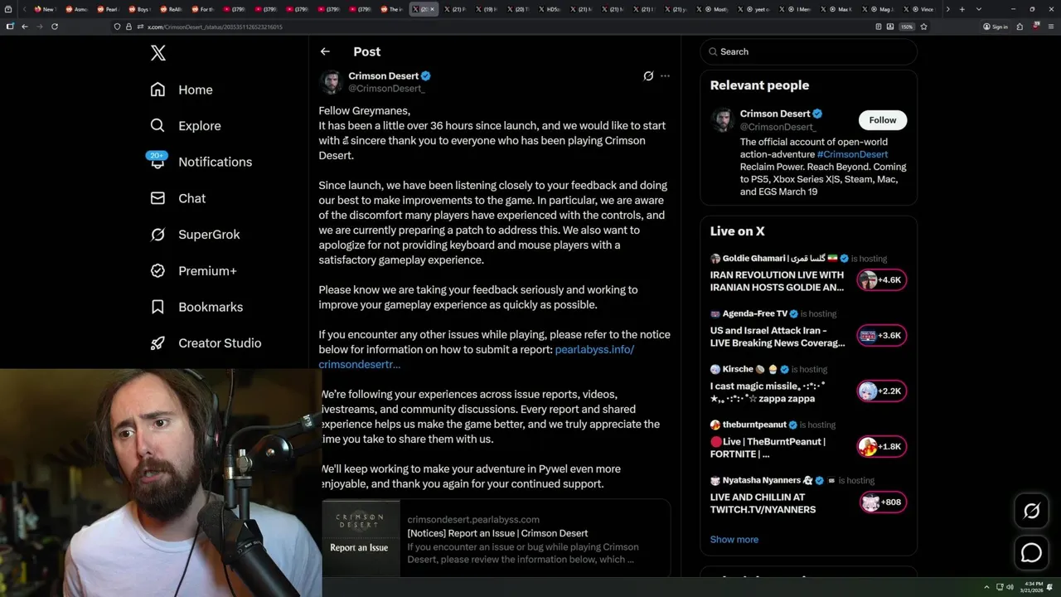Open the Crimson Desert name in Relevant people
This screenshot has height=597, width=1061.
click(775, 114)
